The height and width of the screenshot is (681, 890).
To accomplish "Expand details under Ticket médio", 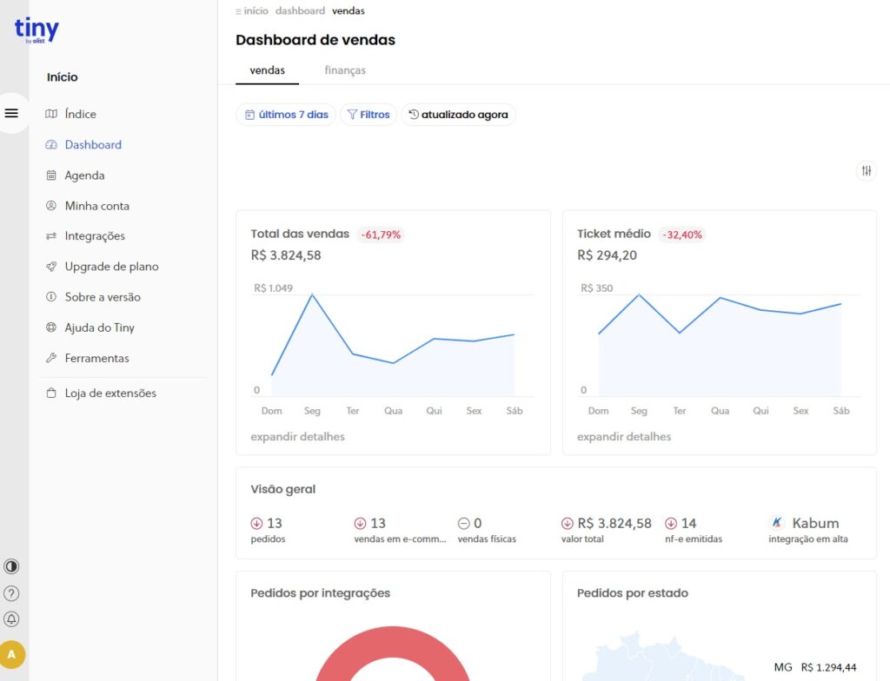I will coord(624,436).
